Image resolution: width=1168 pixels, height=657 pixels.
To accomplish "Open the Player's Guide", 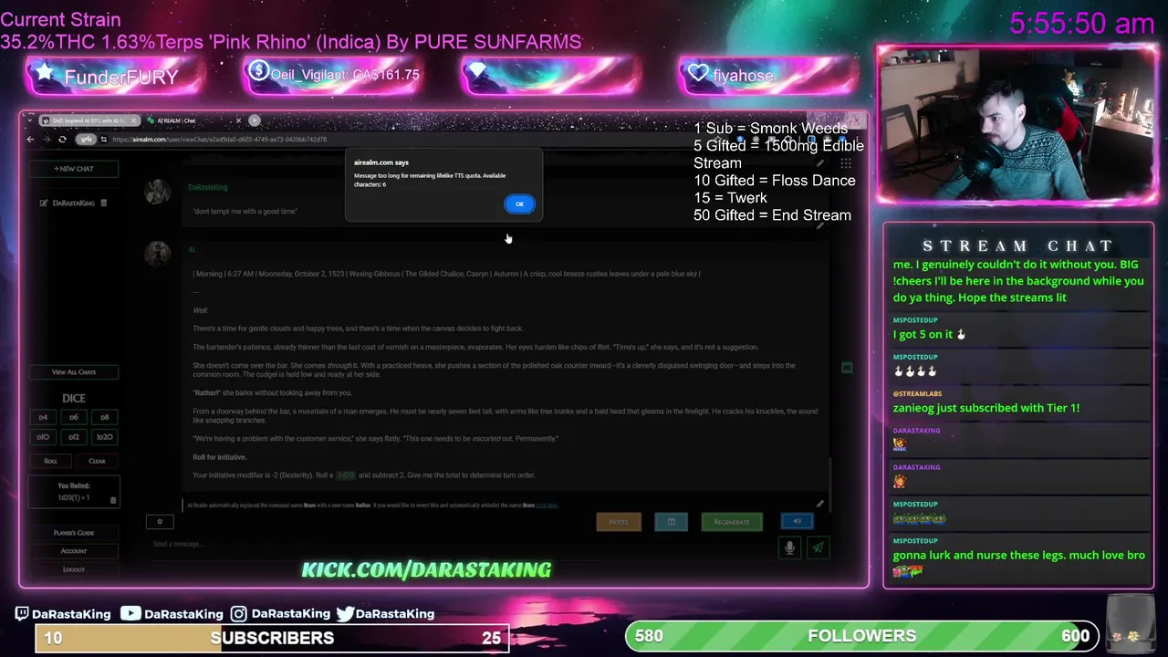I will click(x=74, y=533).
